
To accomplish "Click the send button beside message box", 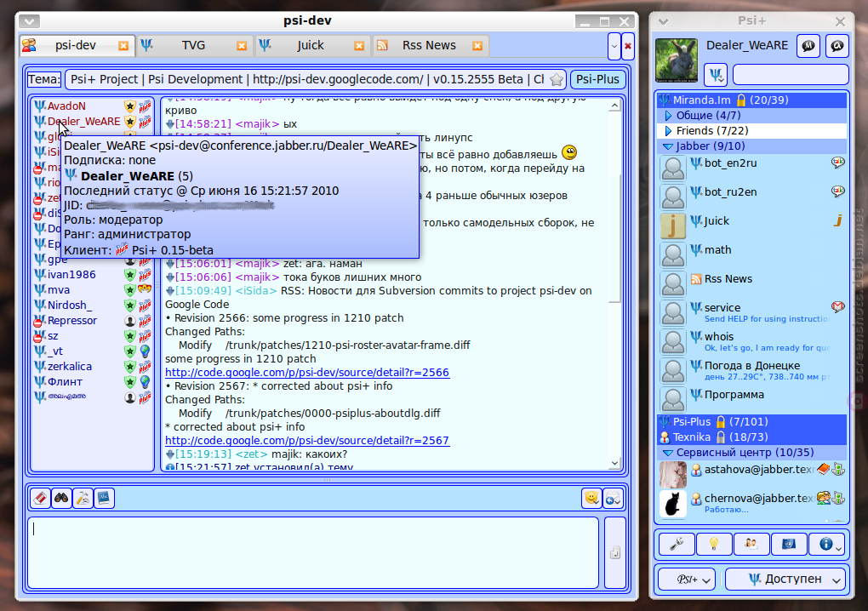I will click(x=615, y=552).
